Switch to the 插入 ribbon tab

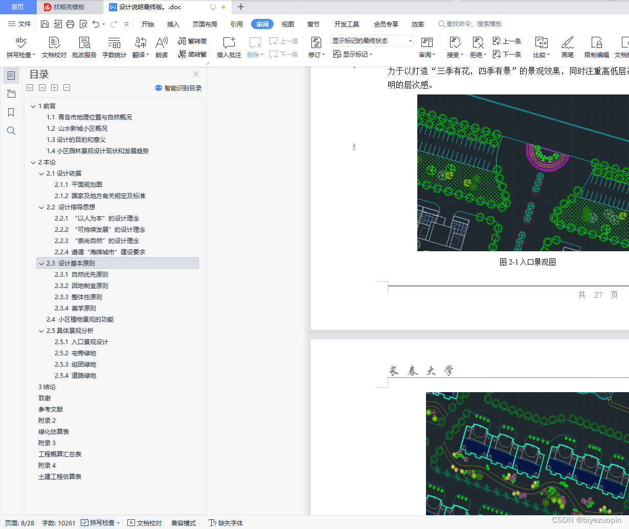(173, 24)
